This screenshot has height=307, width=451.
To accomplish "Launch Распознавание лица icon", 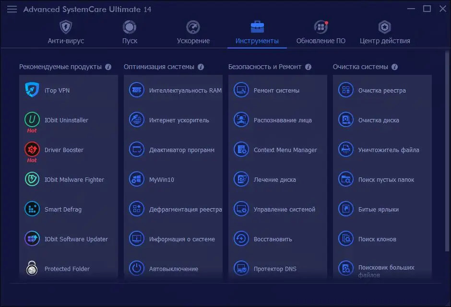I will (x=241, y=119).
